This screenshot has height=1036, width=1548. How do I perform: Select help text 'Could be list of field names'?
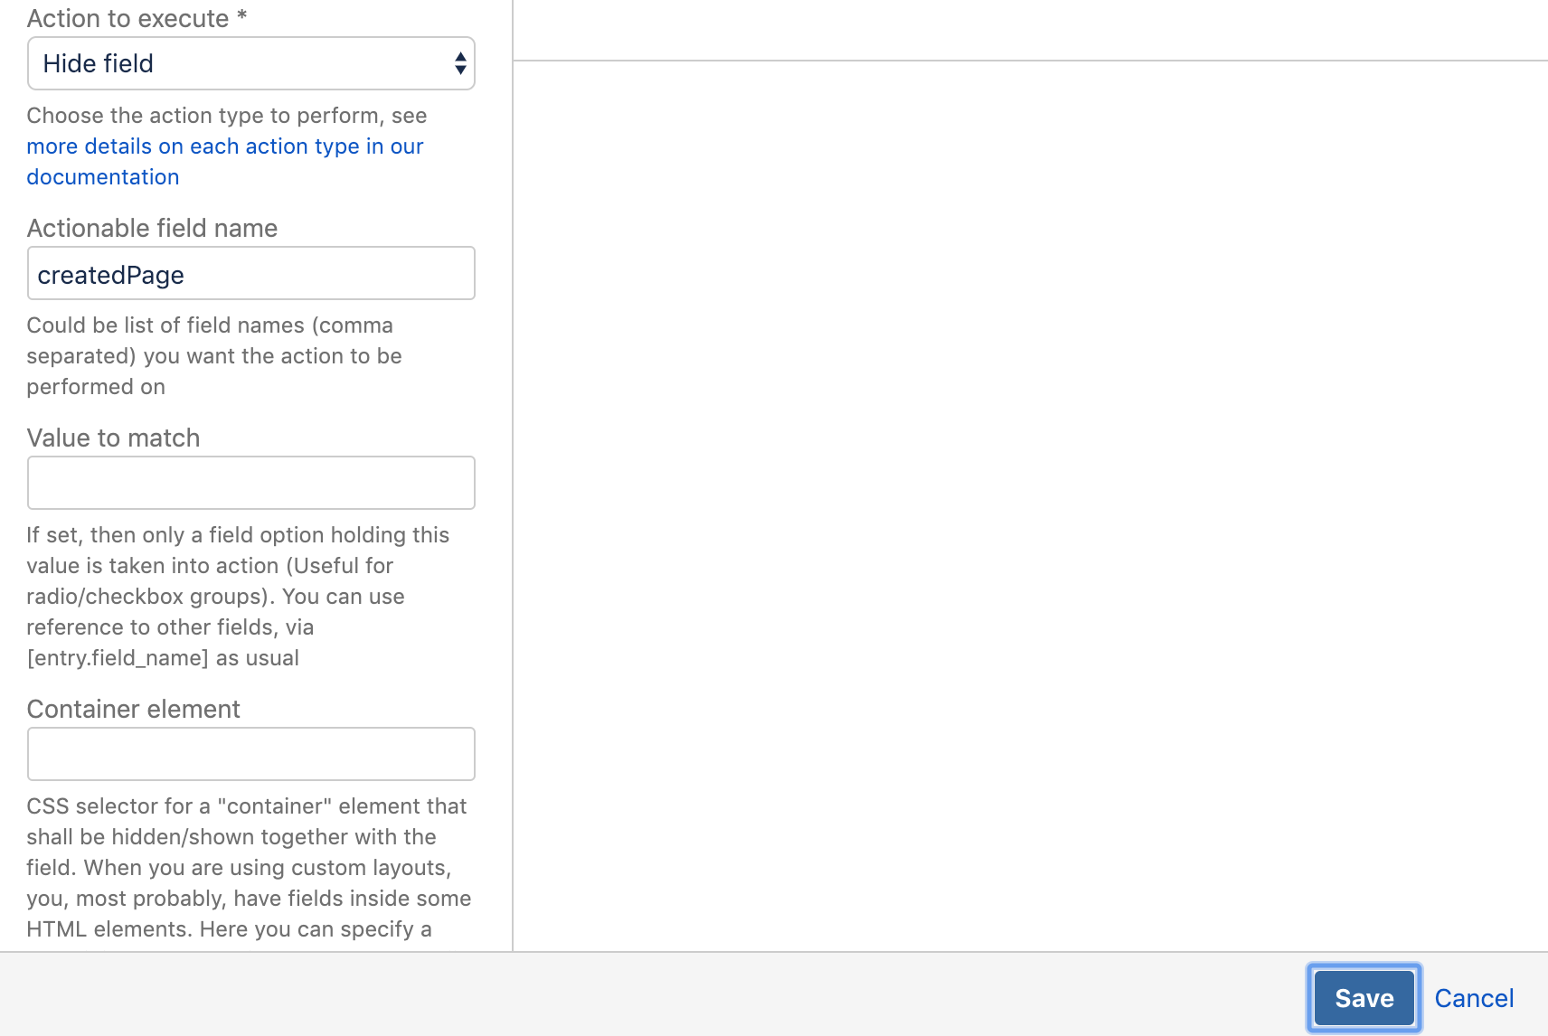[x=214, y=356]
